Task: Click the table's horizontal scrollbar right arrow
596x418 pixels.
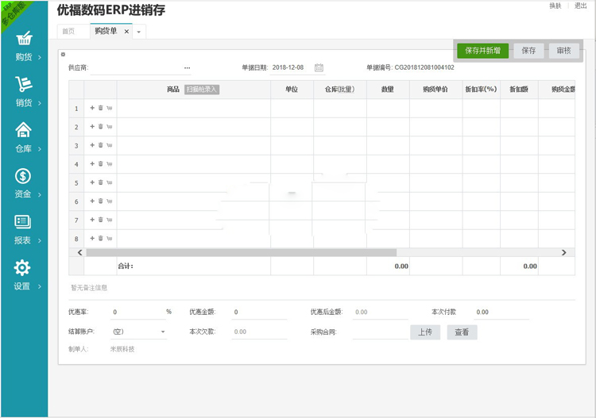Action: click(564, 252)
